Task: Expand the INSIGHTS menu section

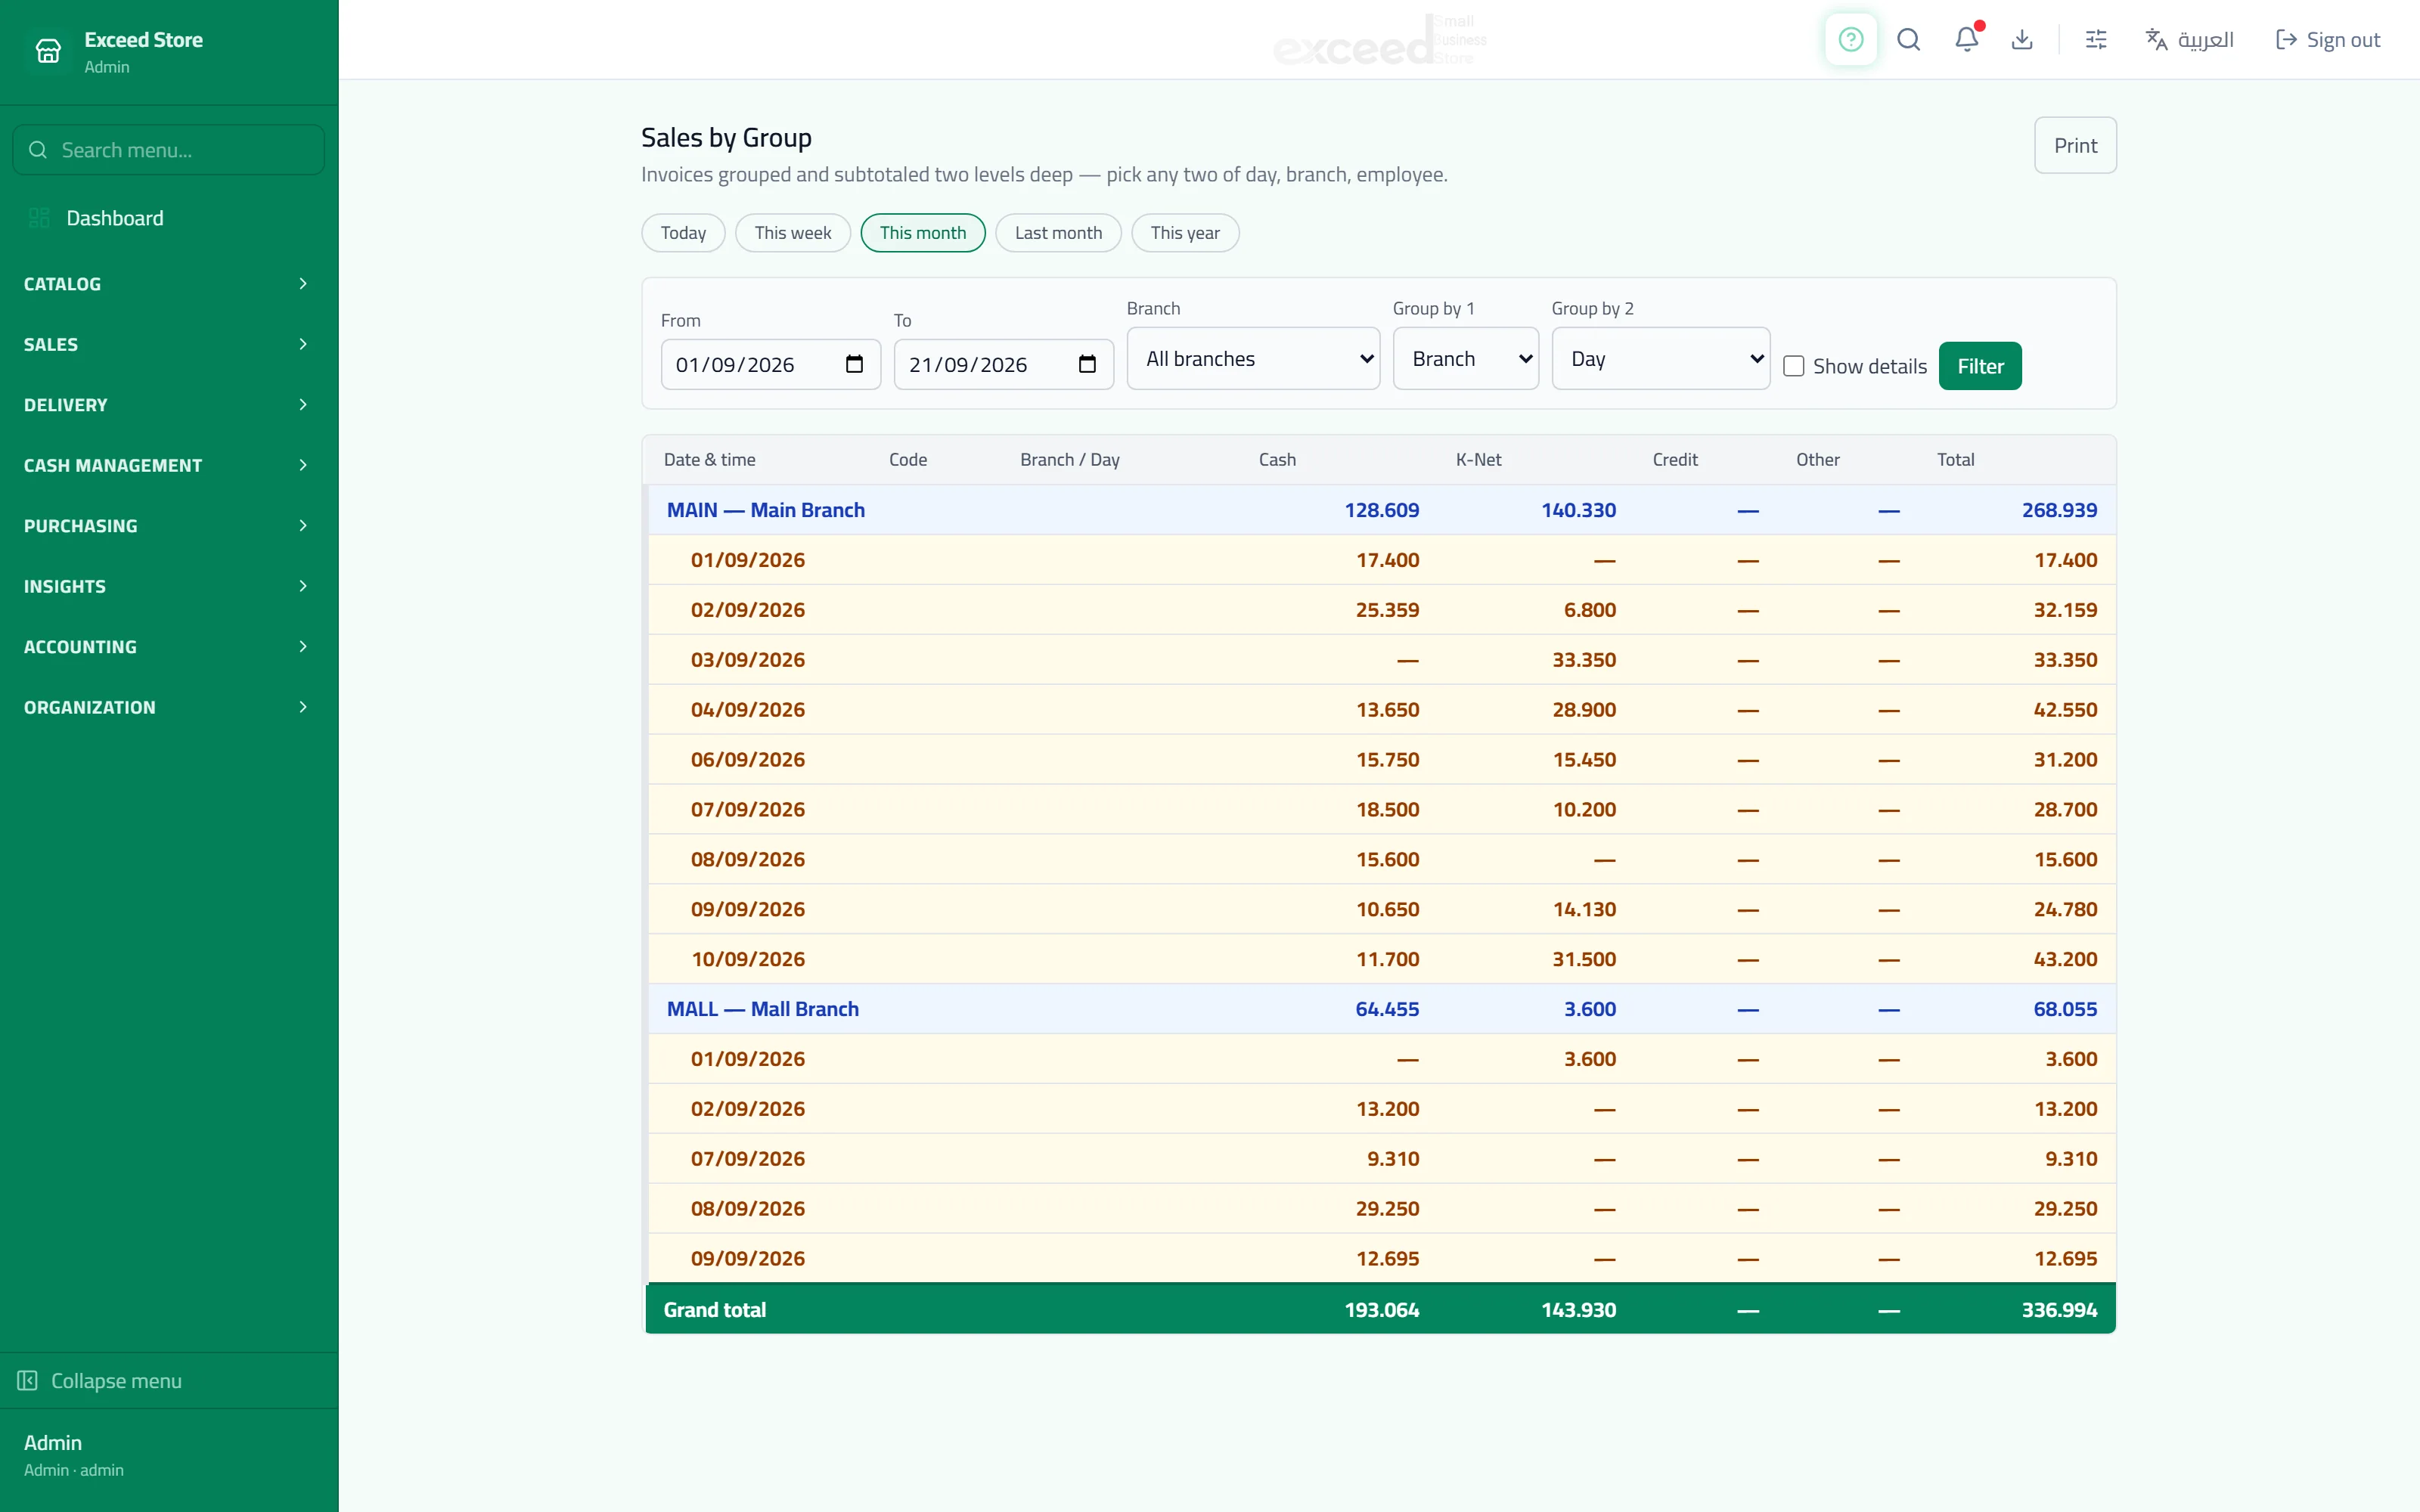Action: pos(169,586)
